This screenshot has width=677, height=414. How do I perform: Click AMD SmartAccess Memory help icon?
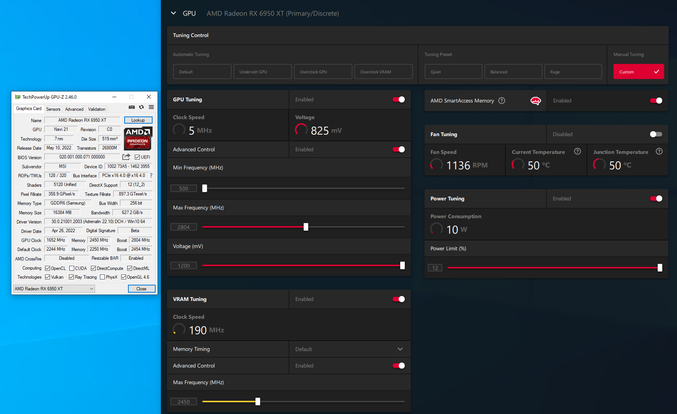click(x=502, y=101)
